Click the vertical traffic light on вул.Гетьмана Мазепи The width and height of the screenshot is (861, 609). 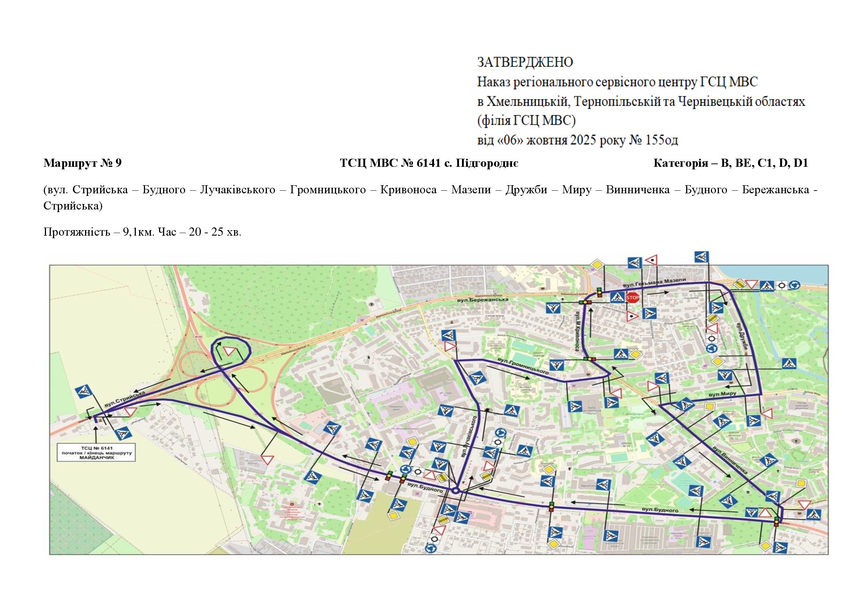[599, 292]
